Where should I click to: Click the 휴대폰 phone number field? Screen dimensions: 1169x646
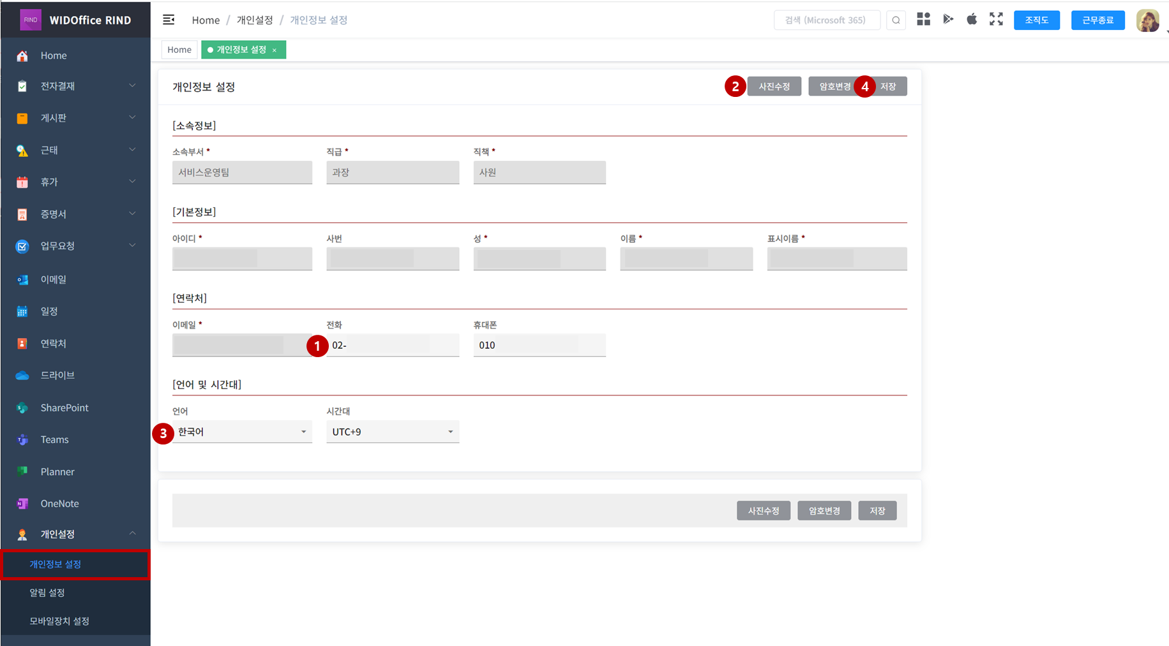pyautogui.click(x=539, y=345)
